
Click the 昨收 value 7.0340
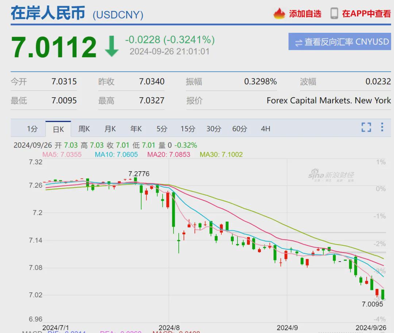pyautogui.click(x=152, y=82)
